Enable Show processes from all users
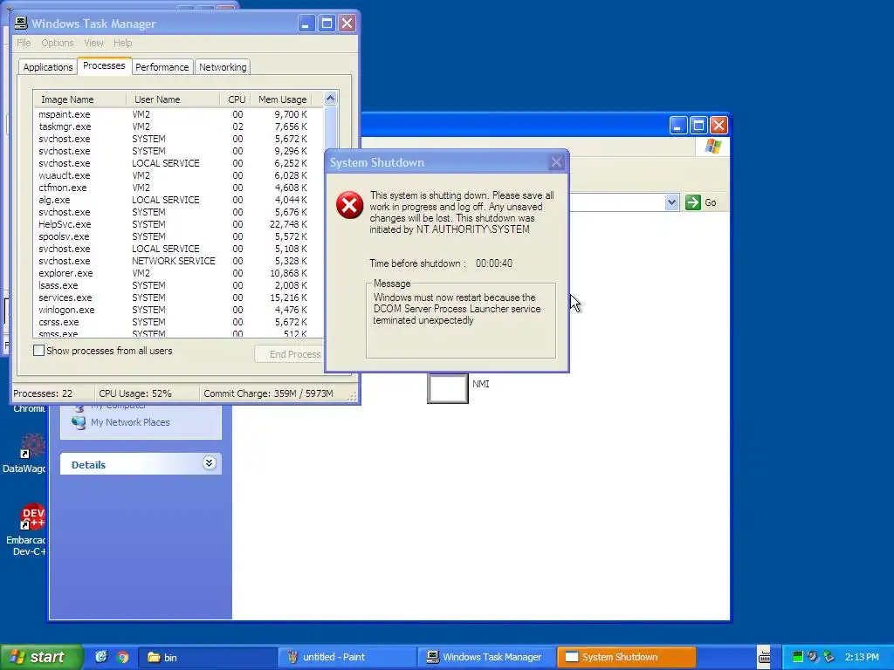894x670 pixels. click(38, 351)
